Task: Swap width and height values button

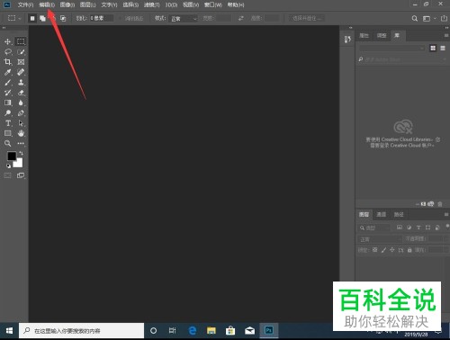Action: tap(241, 19)
